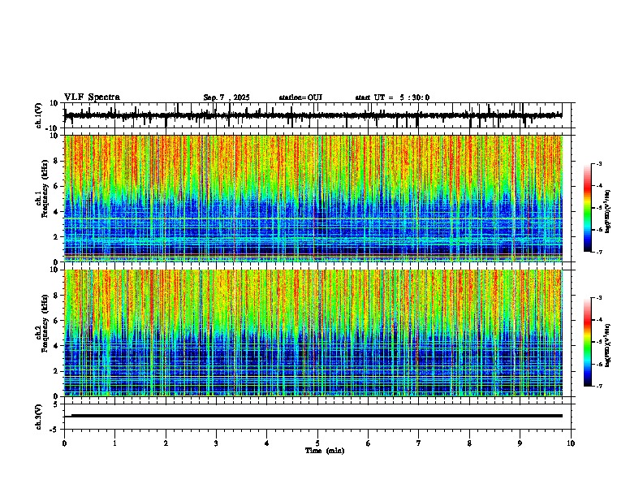Click the date text "Sep. 7, 2025"
Viewport: 643px width, 497px height.
227,97
